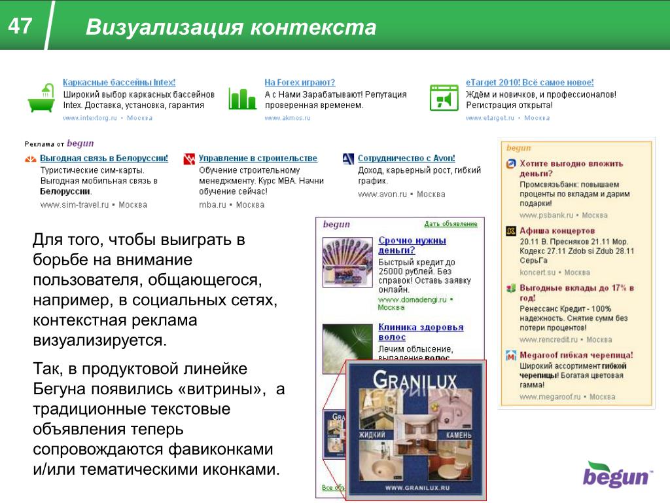Click the green bathtub icon beside Intex ad

tap(41, 98)
